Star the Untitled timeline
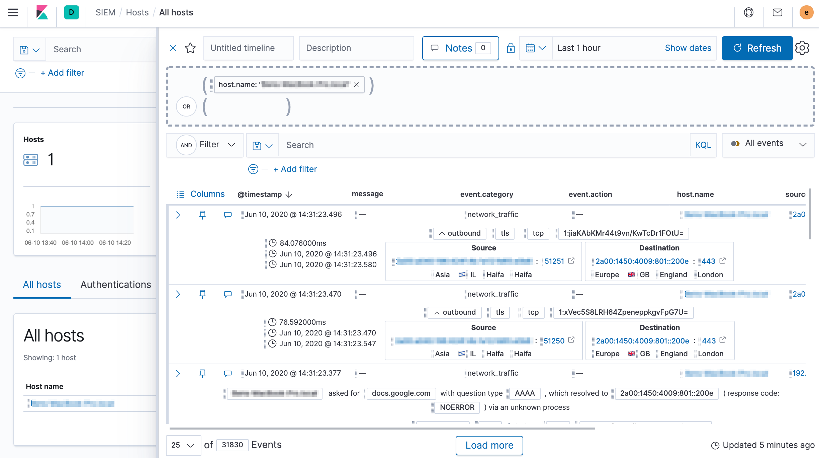 coord(190,48)
